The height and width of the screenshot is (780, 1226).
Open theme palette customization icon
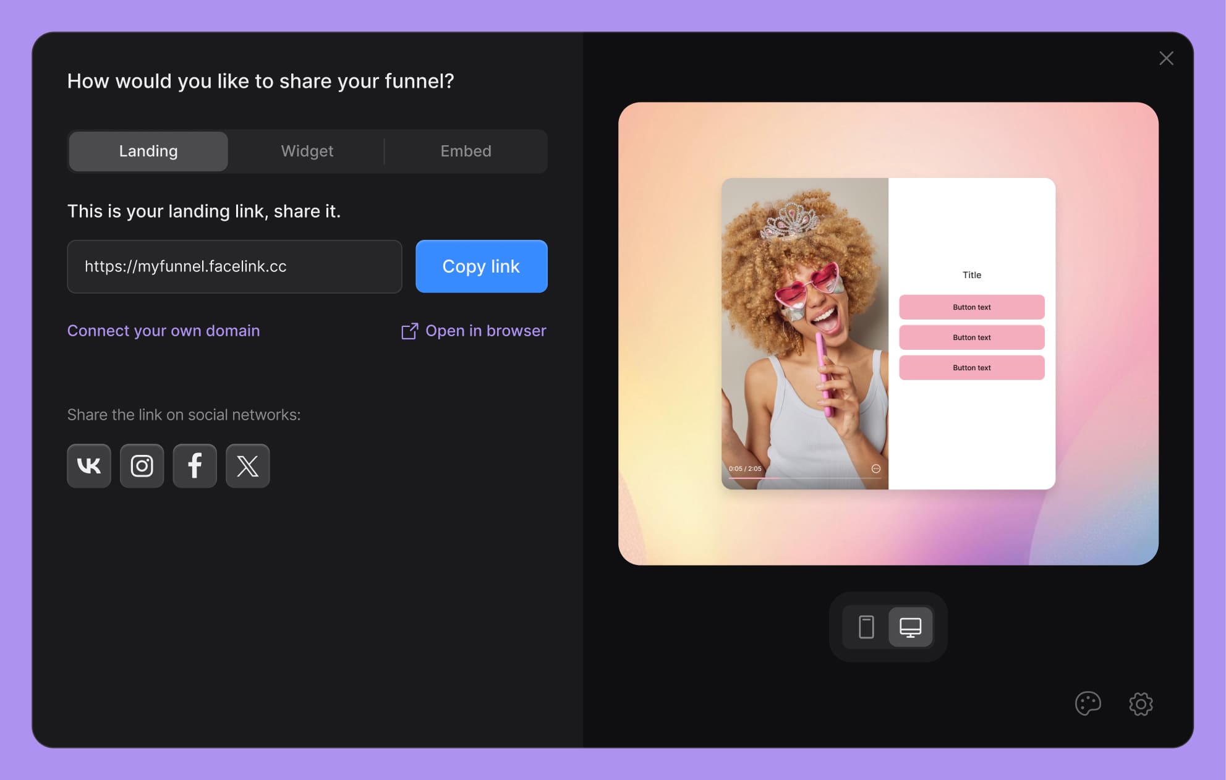point(1088,703)
